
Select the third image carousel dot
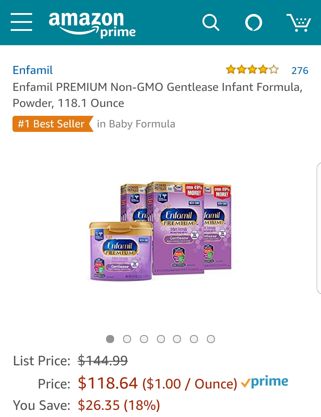[x=144, y=339]
